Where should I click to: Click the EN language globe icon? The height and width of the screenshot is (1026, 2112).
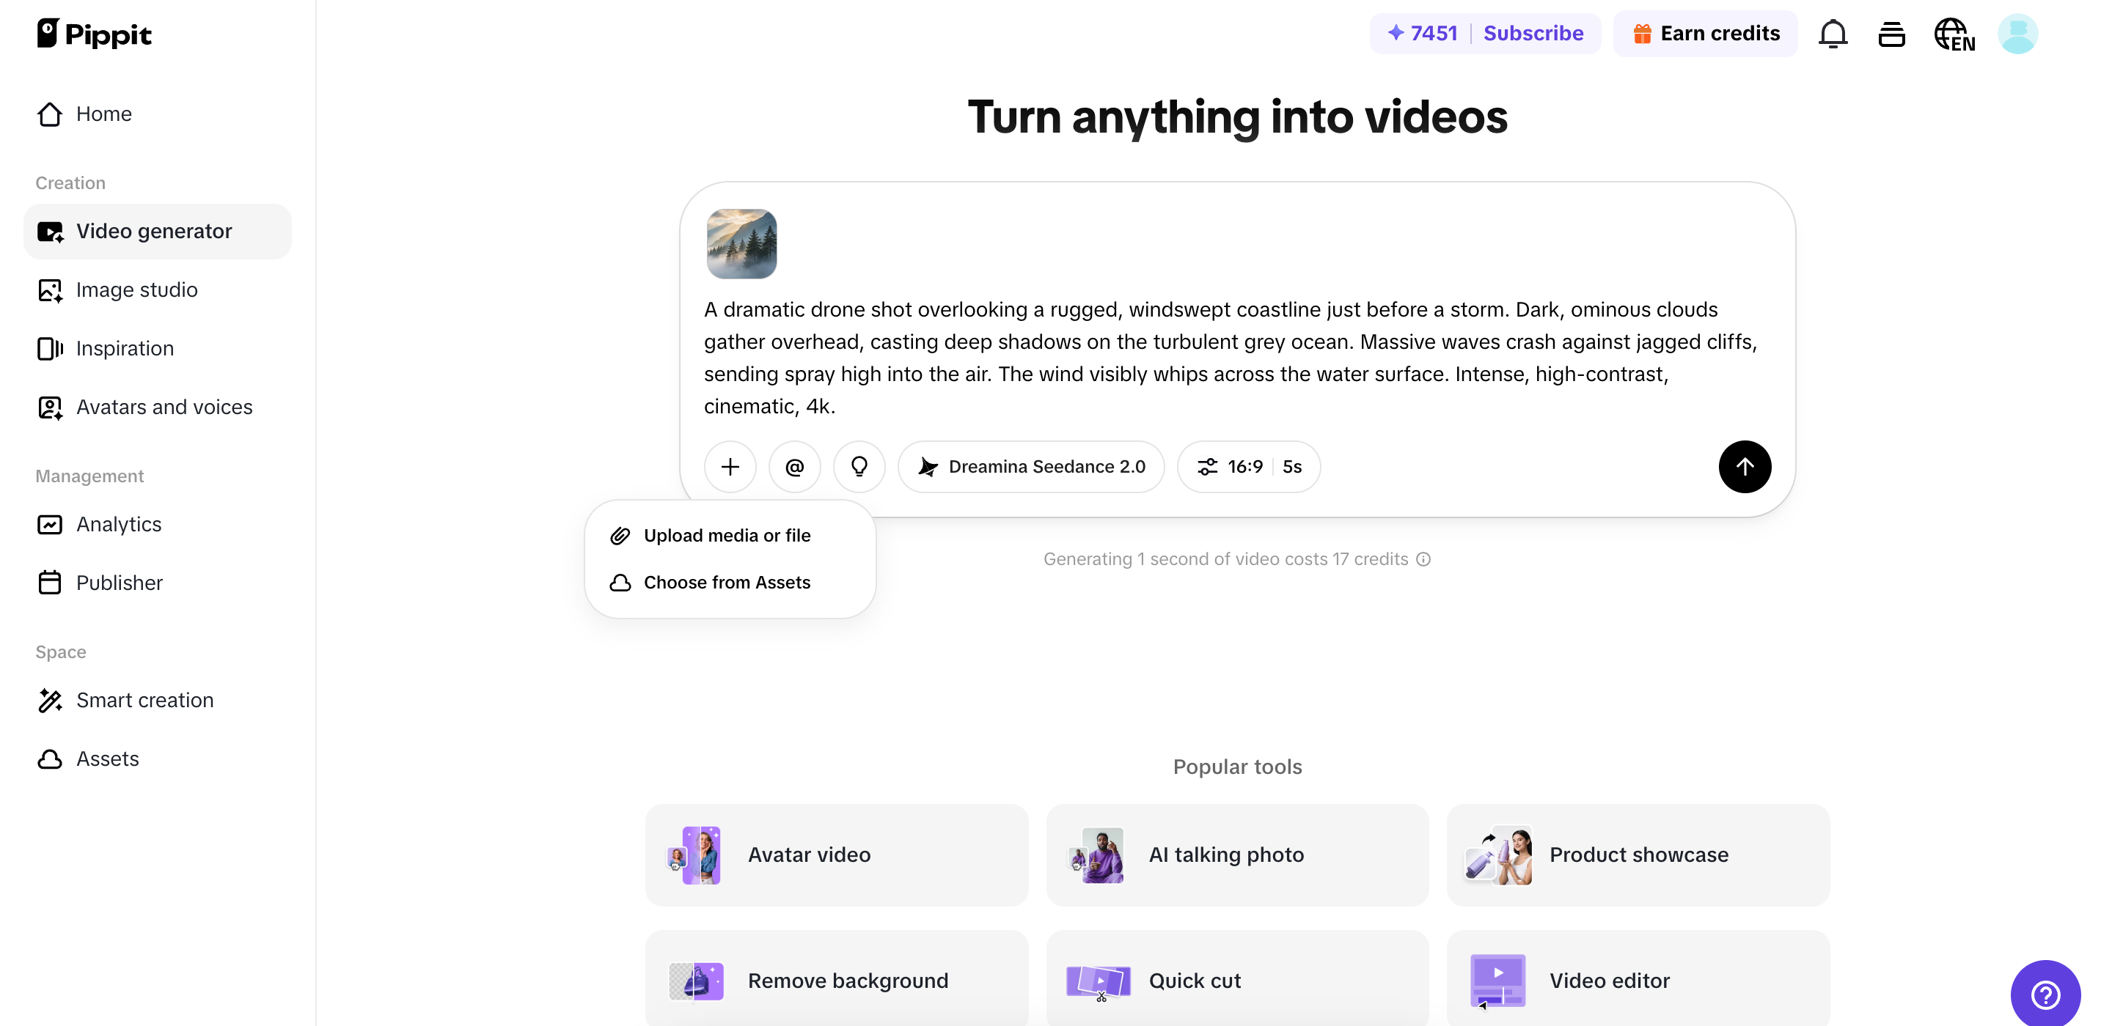(1954, 34)
